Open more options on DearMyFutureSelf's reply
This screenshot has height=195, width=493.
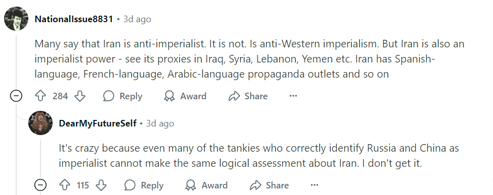[315, 185]
